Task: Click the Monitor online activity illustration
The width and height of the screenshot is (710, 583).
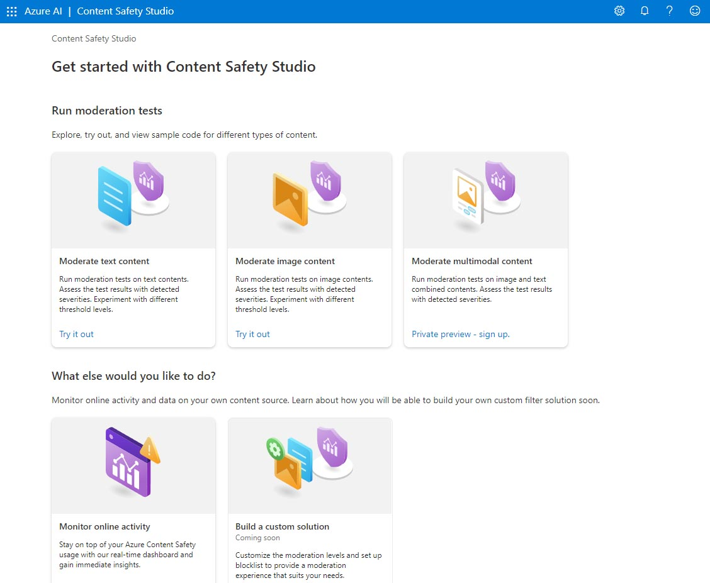Action: coord(133,466)
